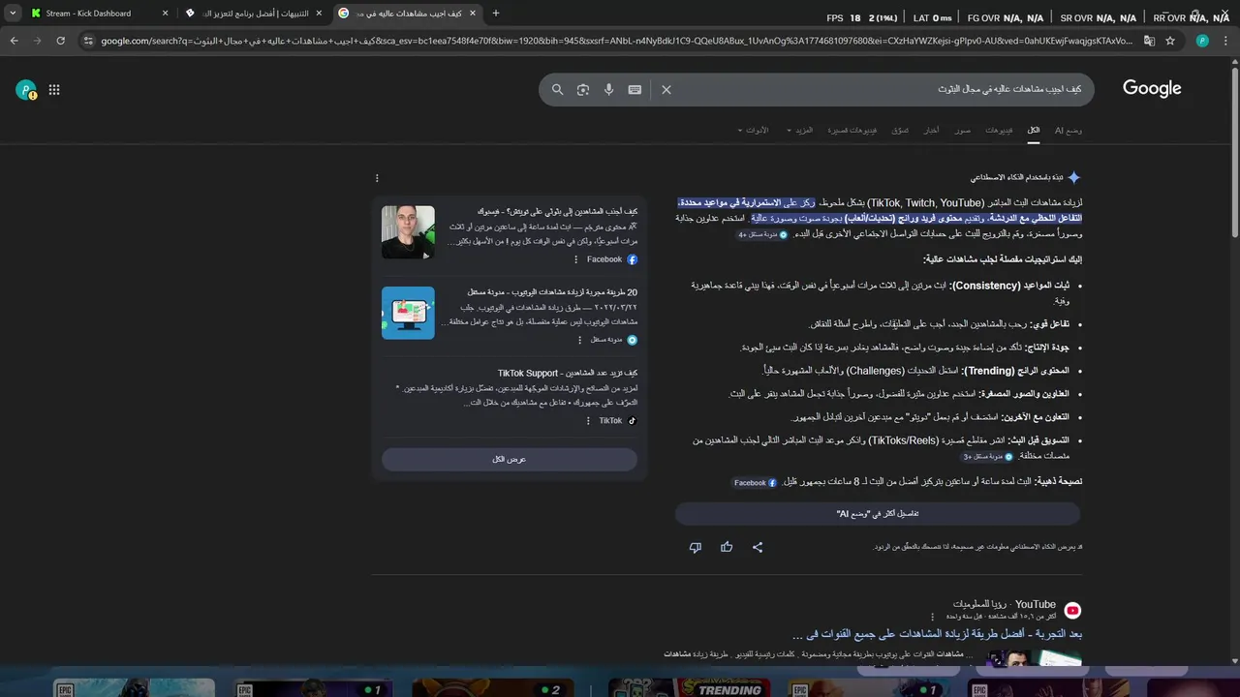
Task: Expand the المزيد search filter dropdown
Action: pos(799,130)
